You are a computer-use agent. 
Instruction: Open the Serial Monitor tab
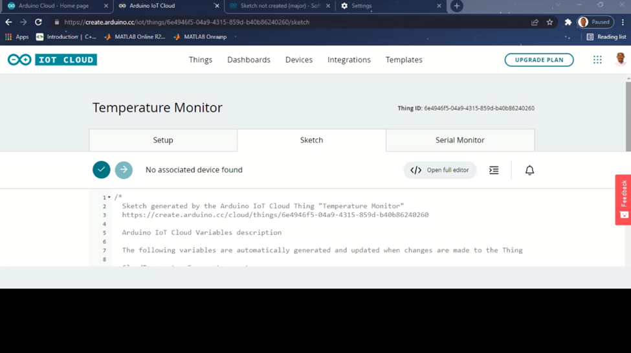coord(460,141)
